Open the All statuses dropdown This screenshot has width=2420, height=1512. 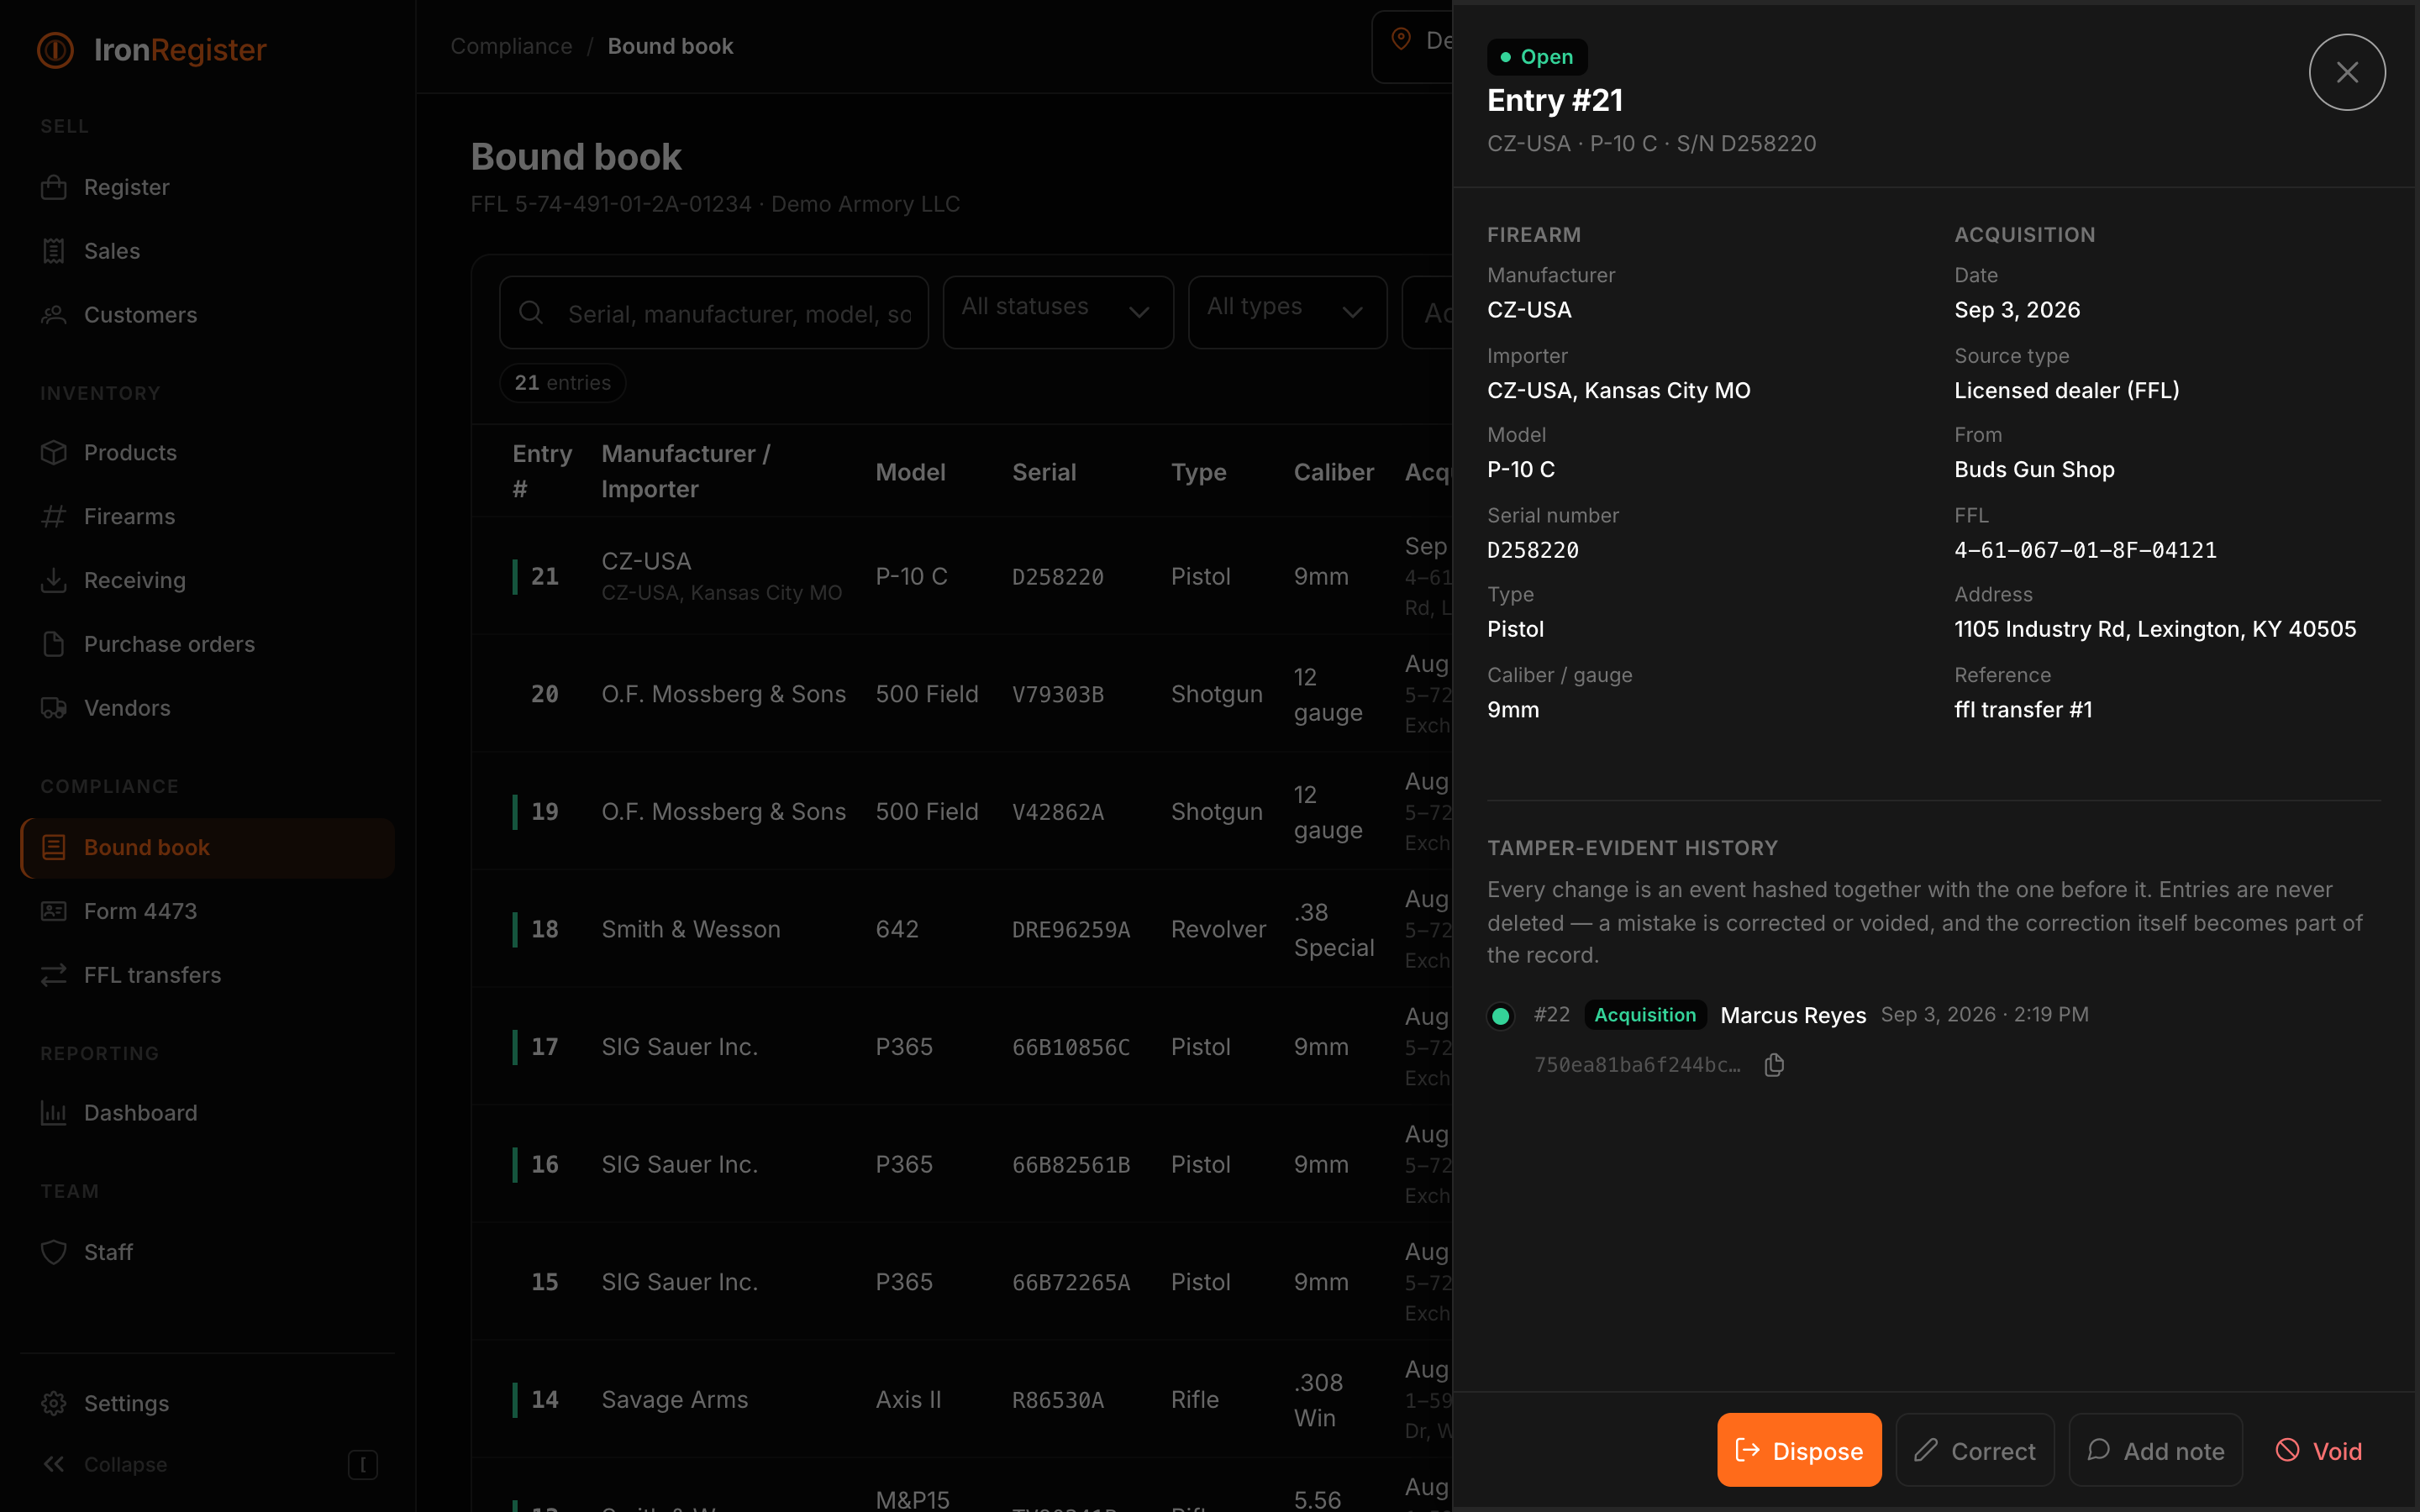1058,312
